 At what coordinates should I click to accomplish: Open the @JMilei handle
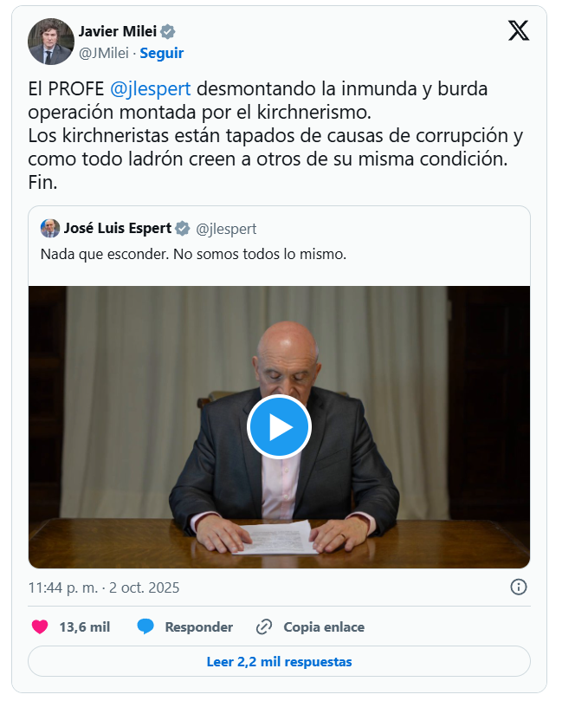pos(104,53)
